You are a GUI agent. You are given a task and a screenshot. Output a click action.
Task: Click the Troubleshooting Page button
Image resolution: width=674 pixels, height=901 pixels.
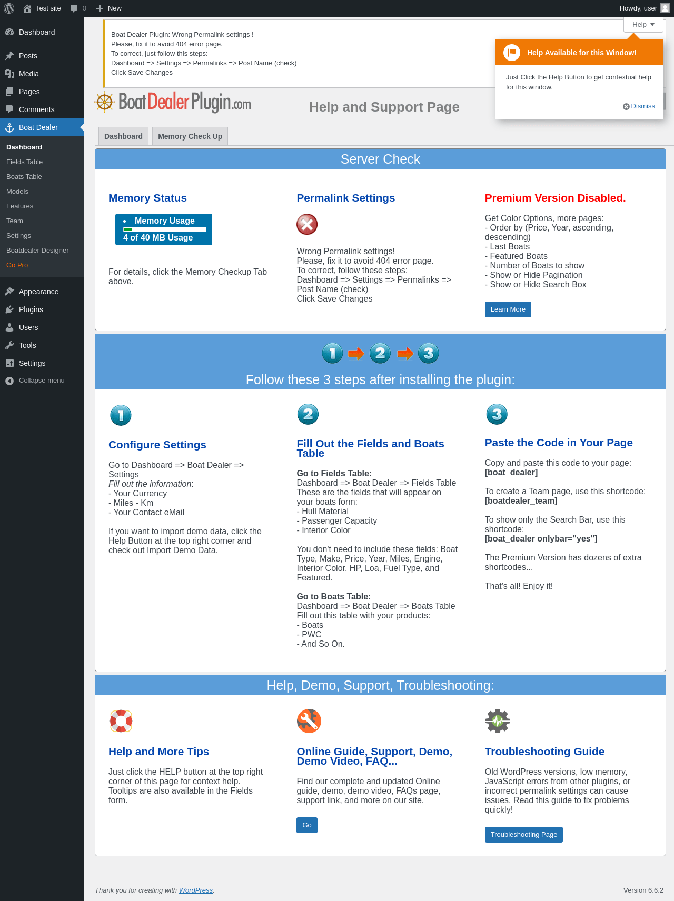pyautogui.click(x=523, y=835)
